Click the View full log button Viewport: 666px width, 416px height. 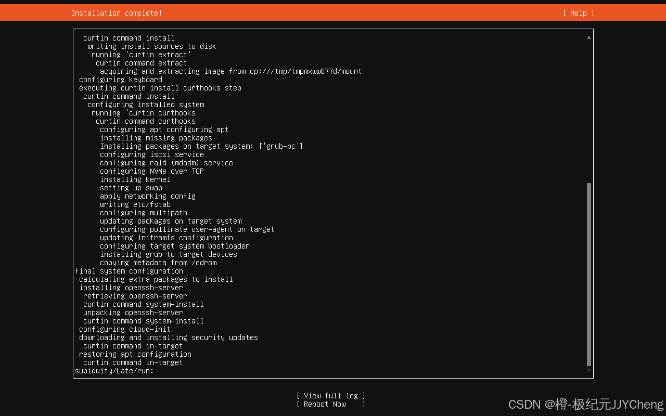pos(330,396)
